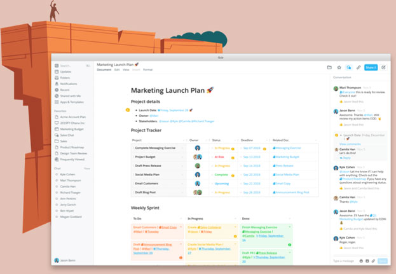The width and height of the screenshot is (396, 274).
Task: Open new document compose icon
Action: (383, 67)
